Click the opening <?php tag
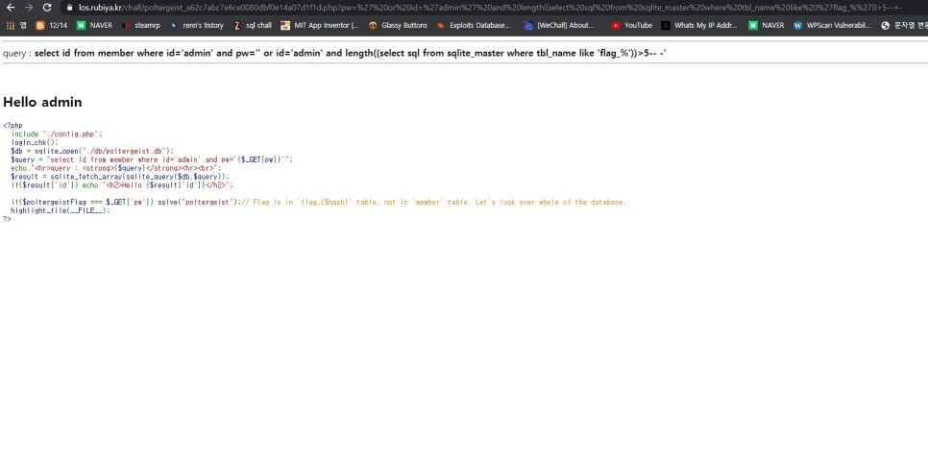The width and height of the screenshot is (928, 461). [x=12, y=126]
